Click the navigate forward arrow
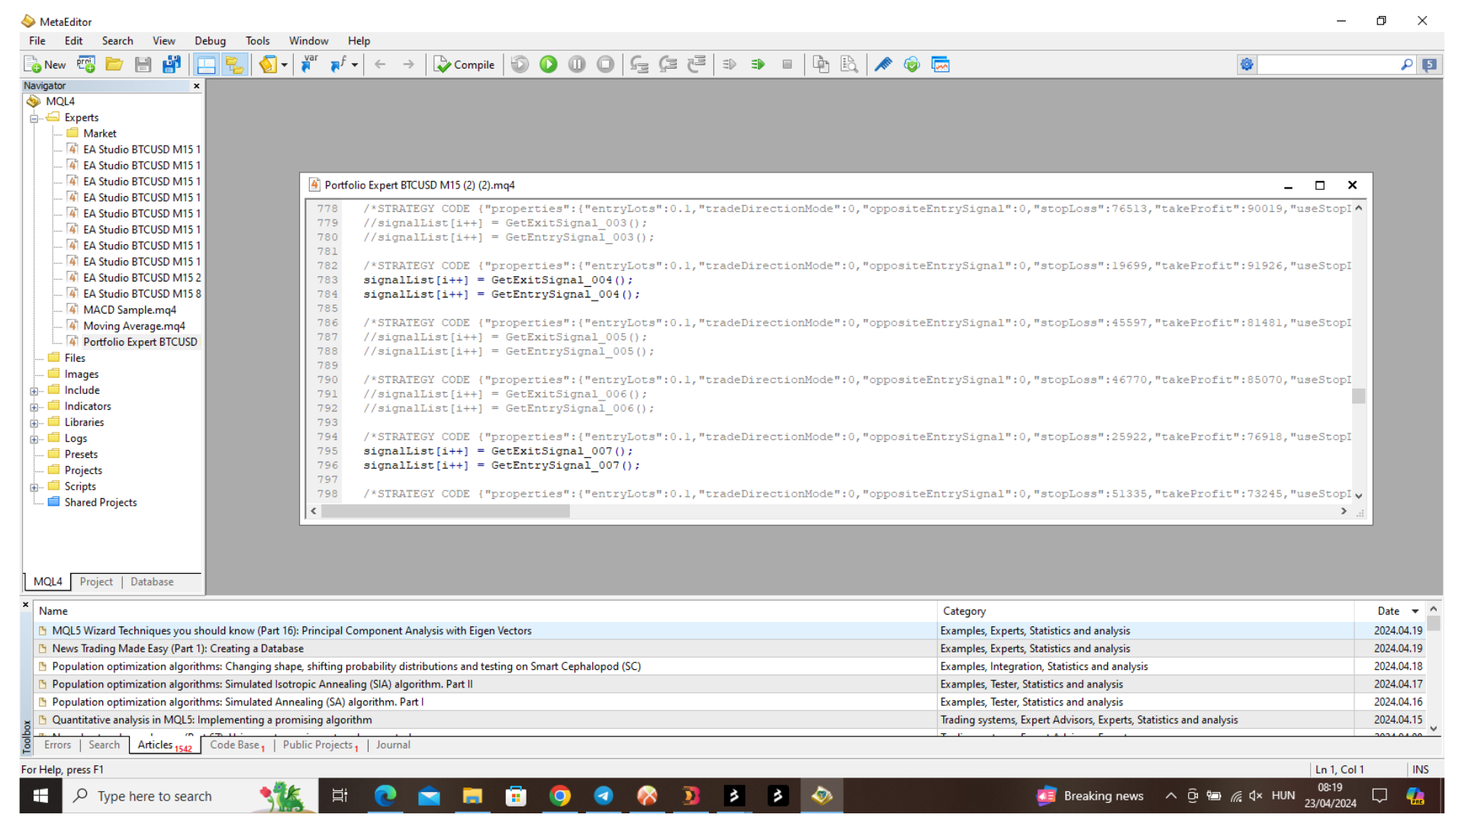 409,65
